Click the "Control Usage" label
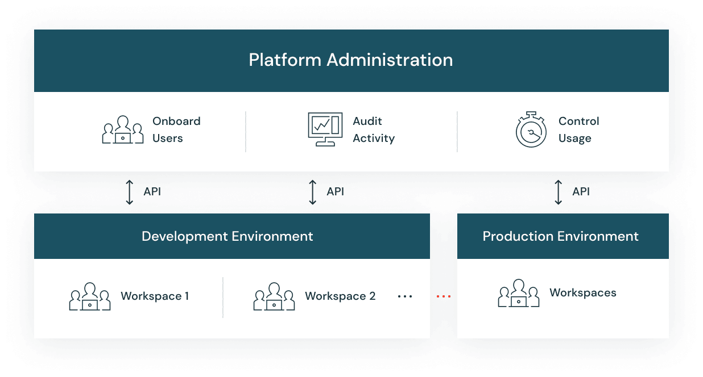This screenshot has height=377, width=703. (579, 129)
